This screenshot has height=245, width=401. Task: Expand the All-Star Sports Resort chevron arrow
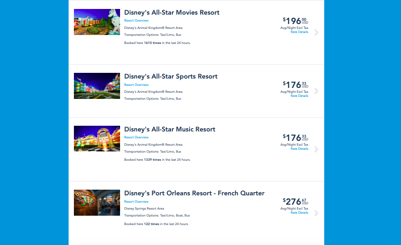pyautogui.click(x=316, y=91)
